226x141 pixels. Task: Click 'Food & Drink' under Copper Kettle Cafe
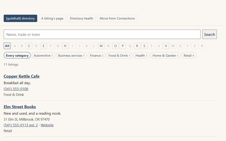click(x=14, y=95)
